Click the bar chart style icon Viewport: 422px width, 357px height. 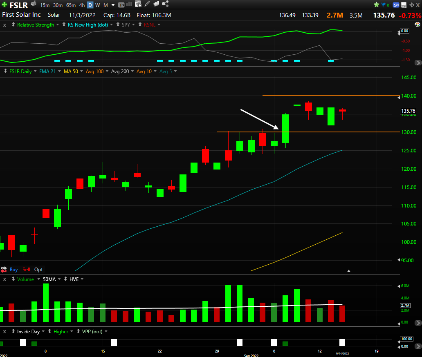point(129,4)
